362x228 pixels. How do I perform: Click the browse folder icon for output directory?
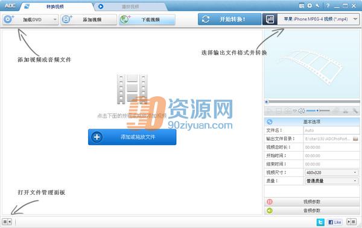[x=355, y=138]
